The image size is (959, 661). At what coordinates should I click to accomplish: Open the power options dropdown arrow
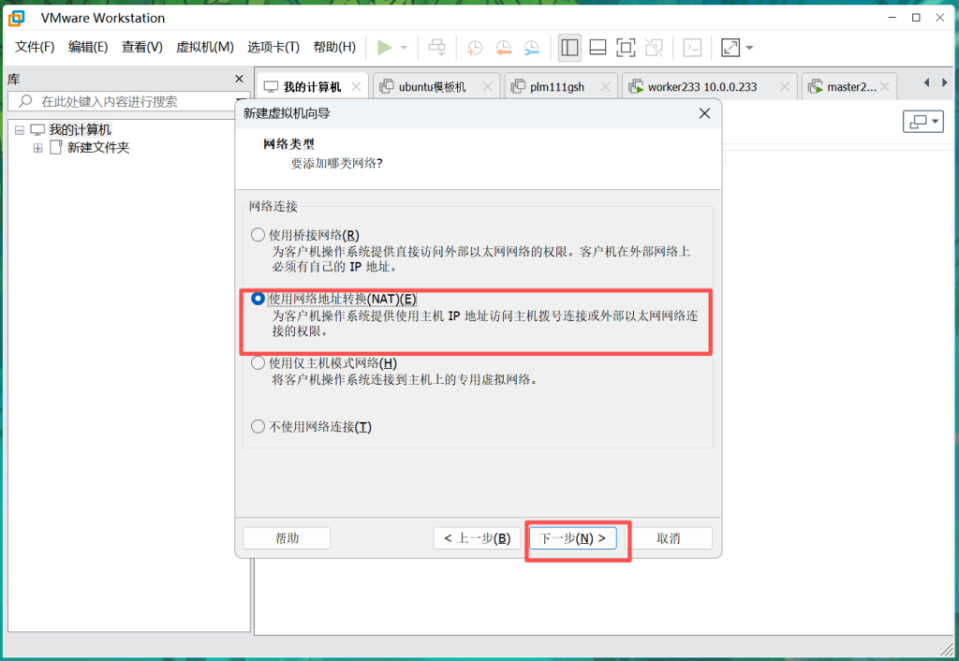[404, 48]
